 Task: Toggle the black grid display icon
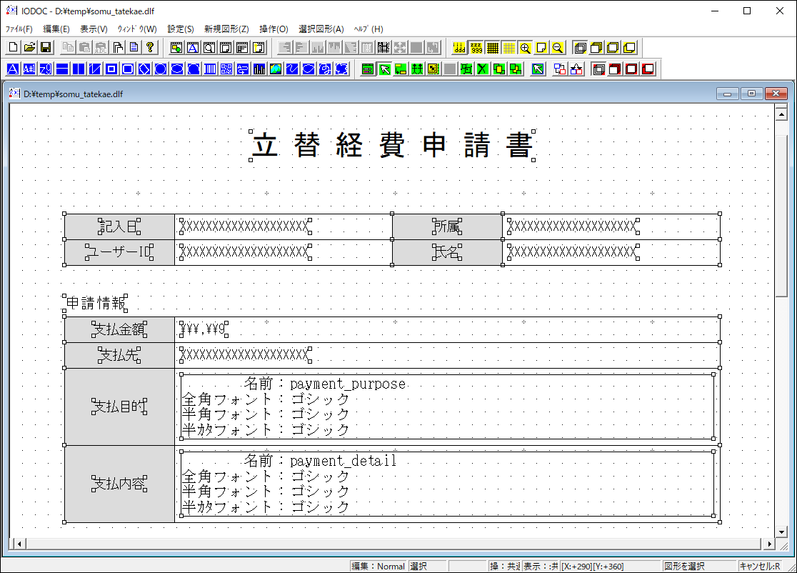coord(493,48)
